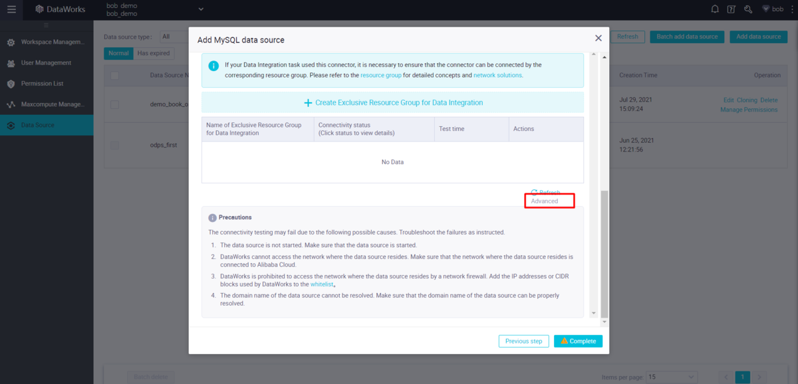Viewport: 798px width, 384px height.
Task: Click the Data Source sidebar icon
Action: 11,126
